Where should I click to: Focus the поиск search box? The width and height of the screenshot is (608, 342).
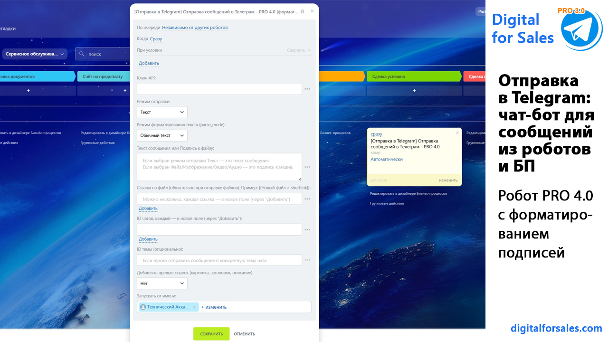tap(102, 54)
